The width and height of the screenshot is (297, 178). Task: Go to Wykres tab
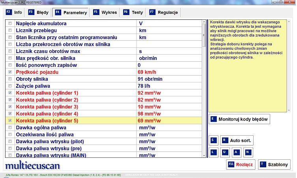(105, 12)
